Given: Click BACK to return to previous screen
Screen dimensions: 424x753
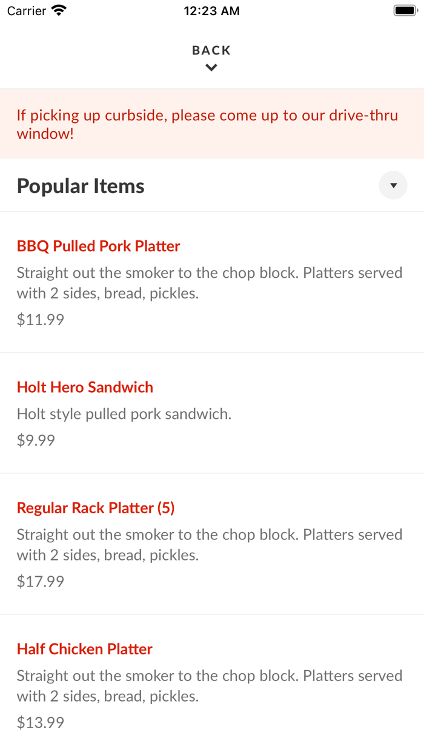Looking at the screenshot, I should [x=211, y=50].
